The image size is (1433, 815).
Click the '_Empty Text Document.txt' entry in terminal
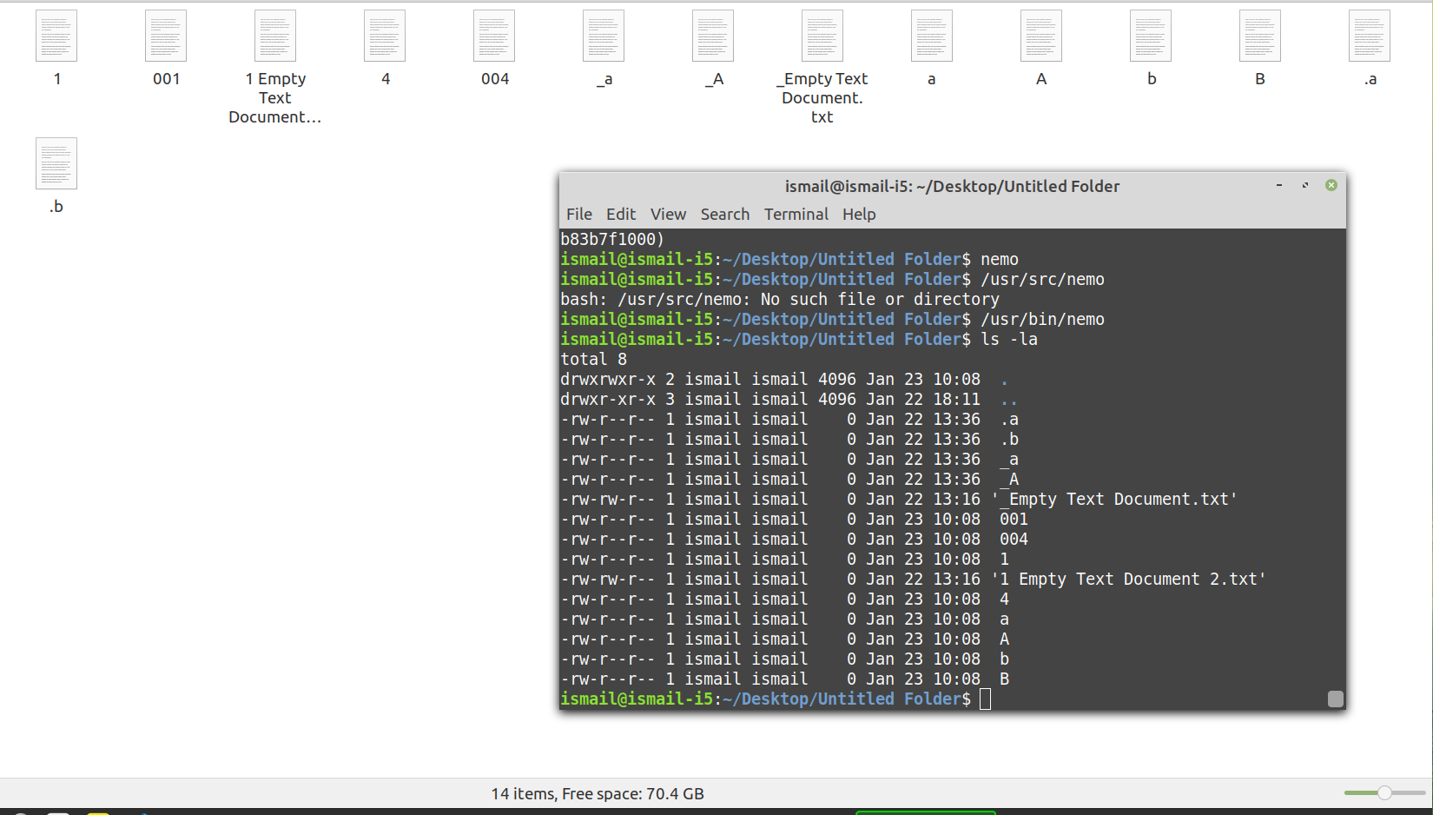[x=1114, y=500]
